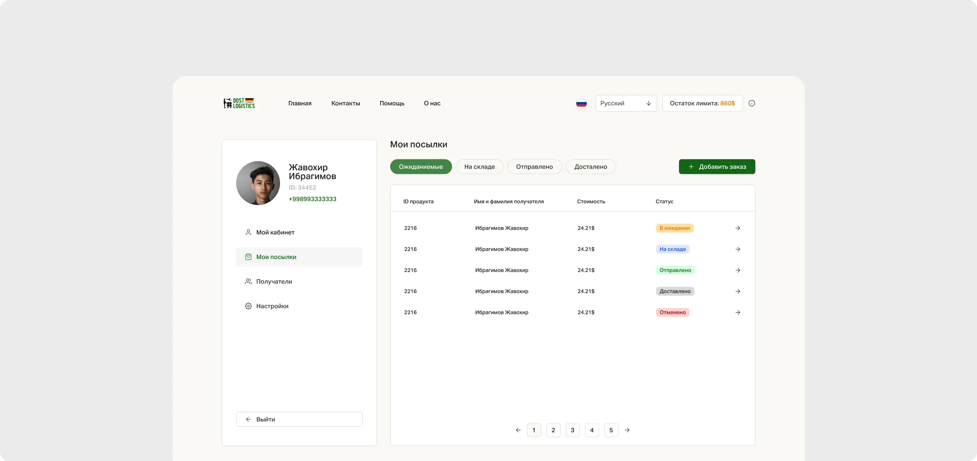Click the Статус column header

[664, 202]
